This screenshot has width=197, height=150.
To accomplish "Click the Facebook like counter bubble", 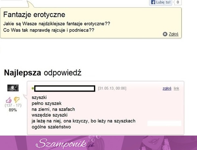I will tap(178, 2).
